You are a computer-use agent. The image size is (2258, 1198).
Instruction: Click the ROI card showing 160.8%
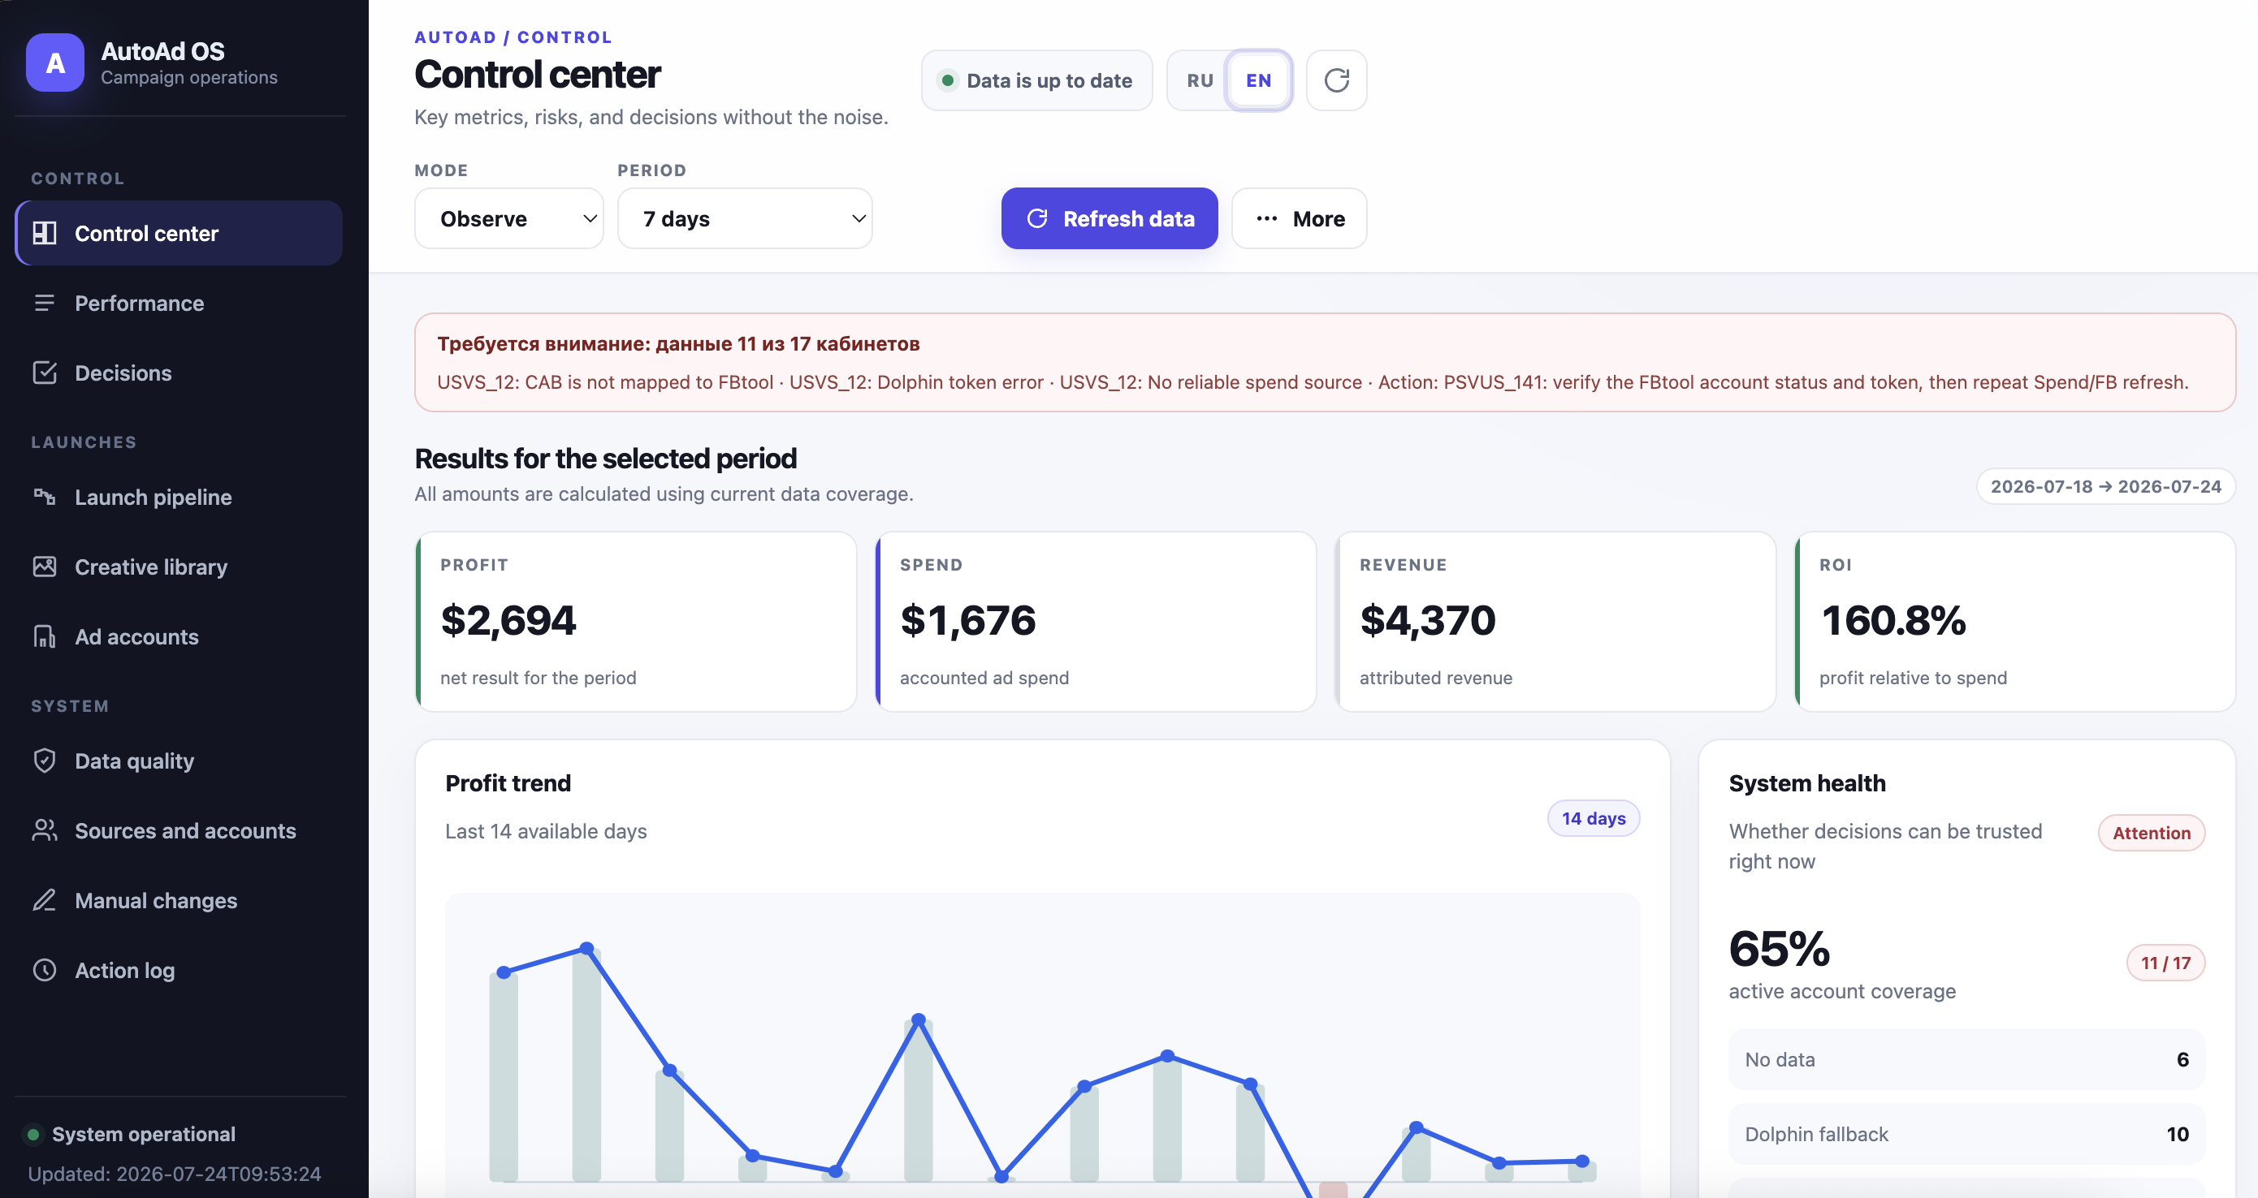(x=2015, y=622)
